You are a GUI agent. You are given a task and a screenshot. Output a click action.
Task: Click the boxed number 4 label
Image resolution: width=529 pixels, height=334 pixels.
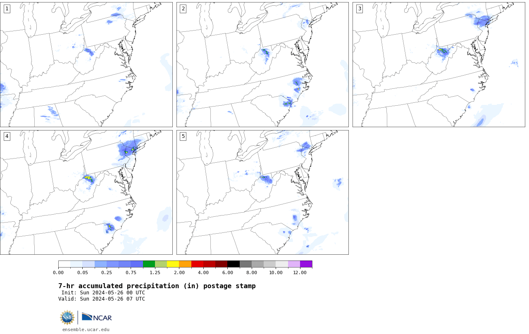pyautogui.click(x=7, y=136)
